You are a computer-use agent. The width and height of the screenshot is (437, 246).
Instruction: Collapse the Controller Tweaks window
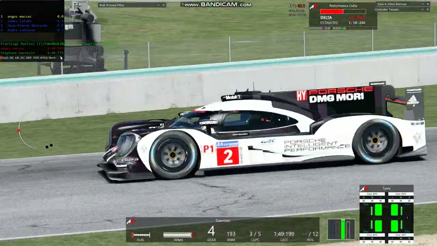pos(423,10)
